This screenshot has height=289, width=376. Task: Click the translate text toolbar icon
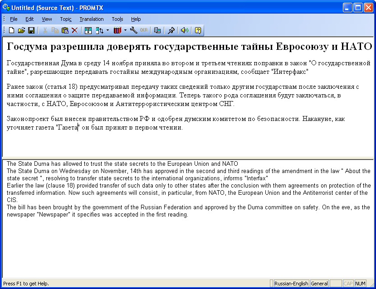[x=88, y=30]
